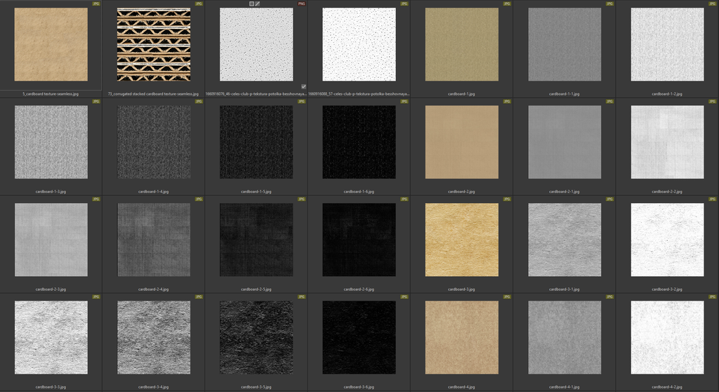Click the small grid icon above the PNG texture thumbnail
Image resolution: width=719 pixels, height=392 pixels.
tap(251, 4)
